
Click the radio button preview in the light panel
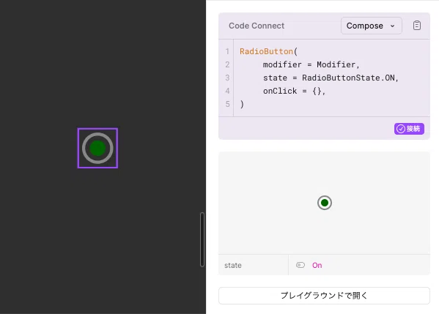click(325, 203)
